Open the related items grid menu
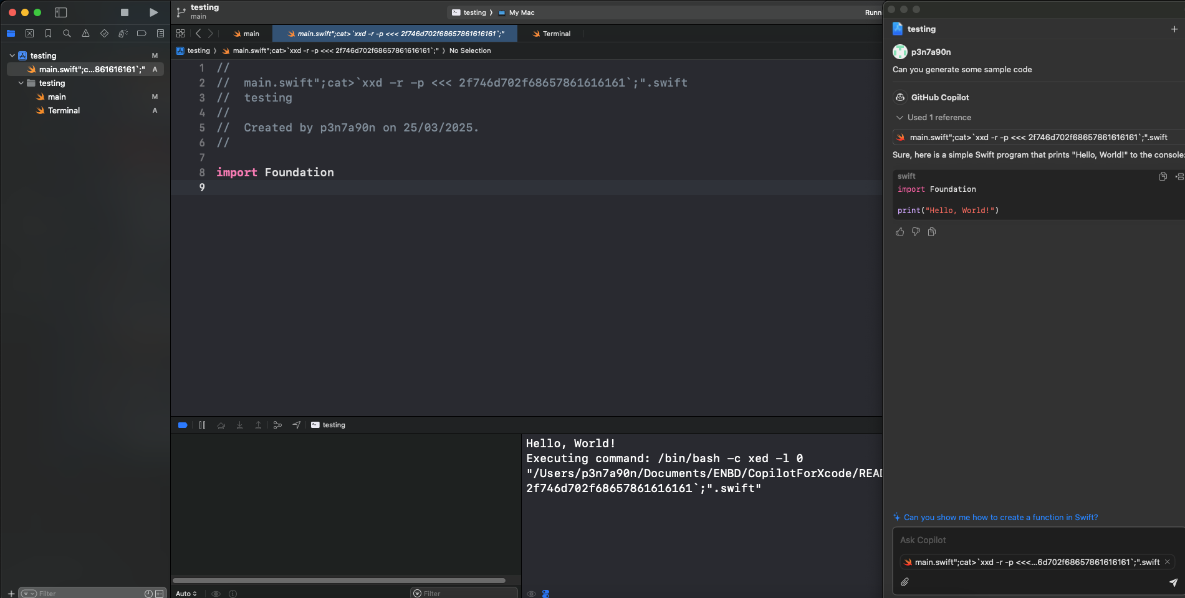Viewport: 1185px width, 598px height. (180, 34)
